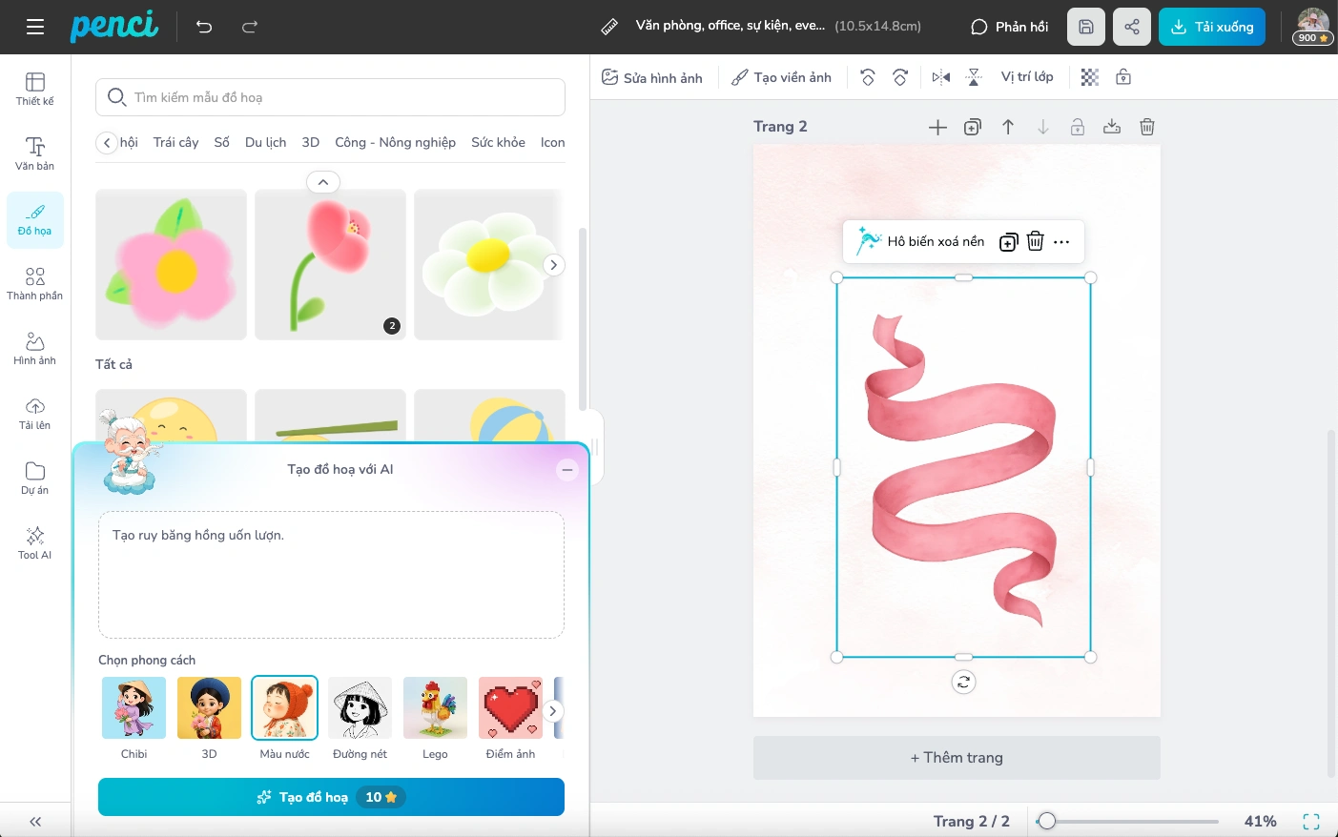This screenshot has width=1338, height=837.
Task: Show more AI style options
Action: click(552, 711)
